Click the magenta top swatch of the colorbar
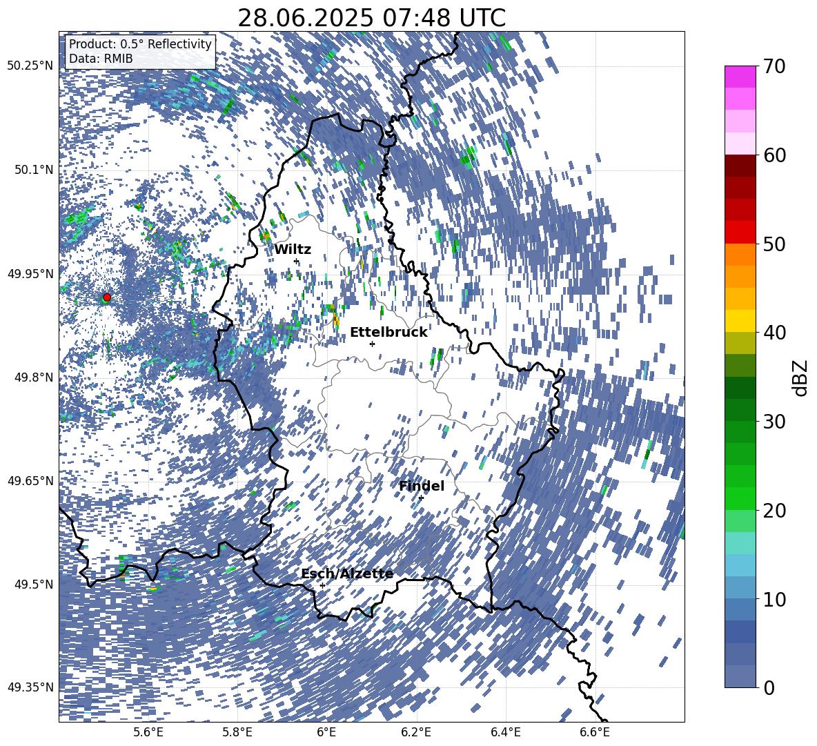 click(740, 77)
